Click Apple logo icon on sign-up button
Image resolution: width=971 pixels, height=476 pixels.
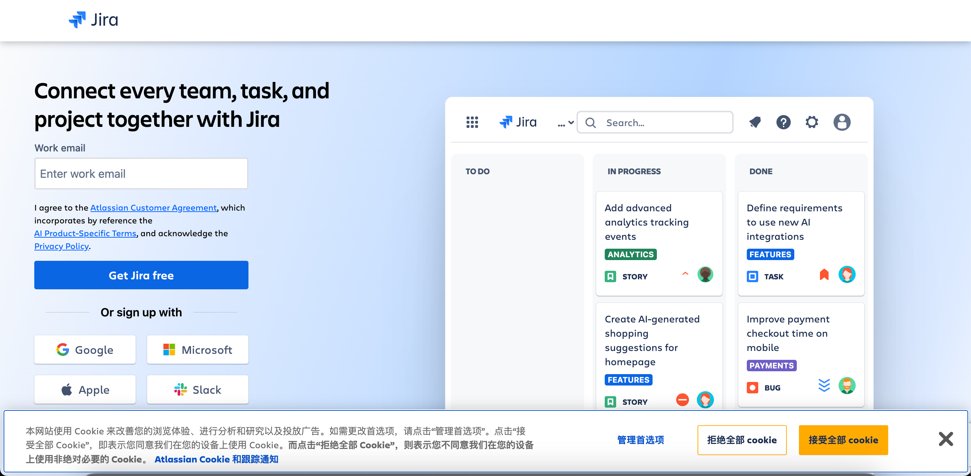[67, 389]
